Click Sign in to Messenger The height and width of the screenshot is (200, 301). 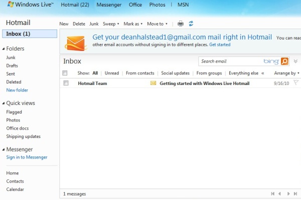[x=27, y=157]
